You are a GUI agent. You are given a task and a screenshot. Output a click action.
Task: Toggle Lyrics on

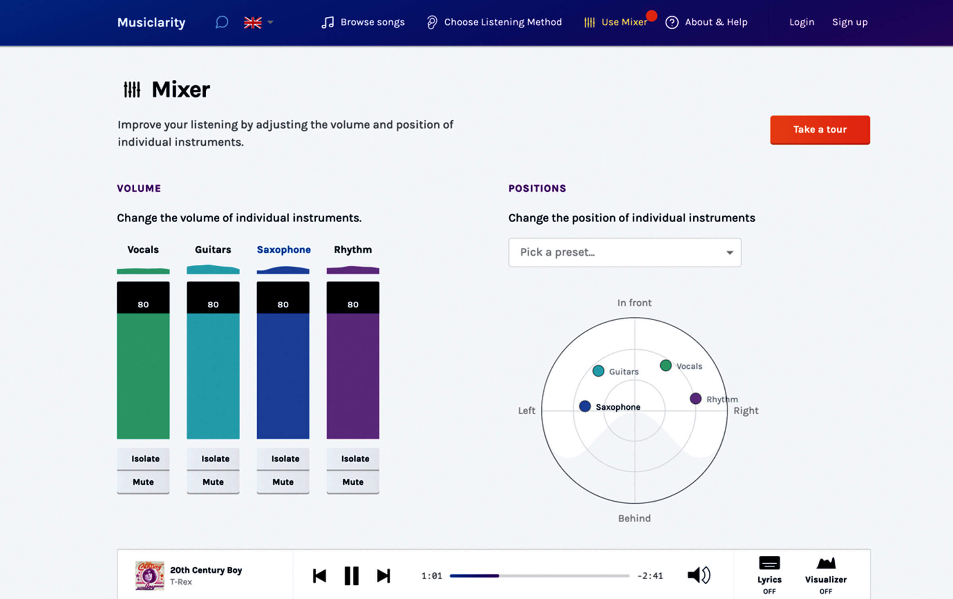[769, 574]
